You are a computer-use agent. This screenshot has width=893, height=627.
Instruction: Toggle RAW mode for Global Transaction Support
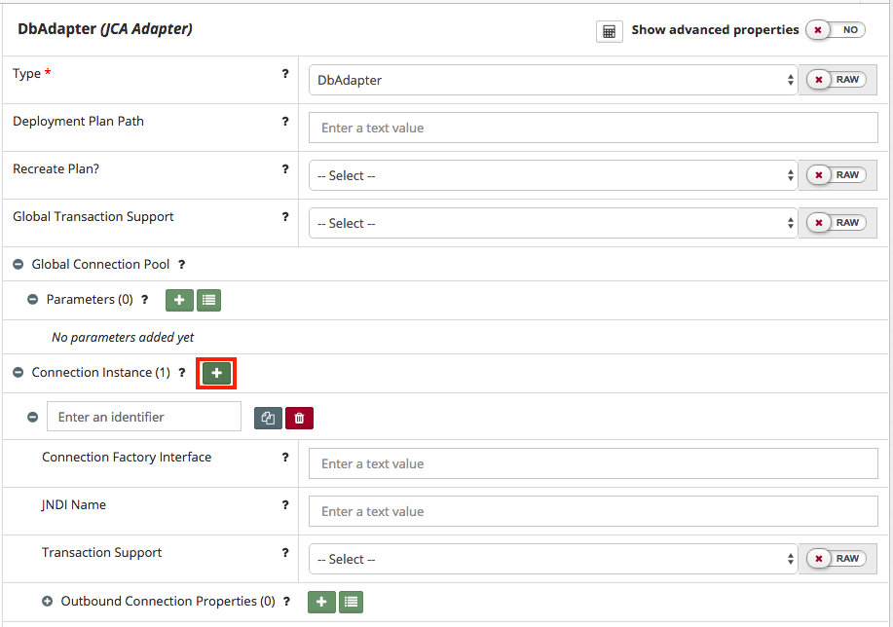tap(837, 223)
